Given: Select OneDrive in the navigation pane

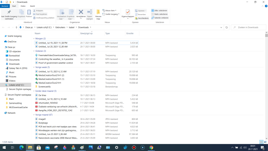Looking at the screenshot, I should pos(12,42).
